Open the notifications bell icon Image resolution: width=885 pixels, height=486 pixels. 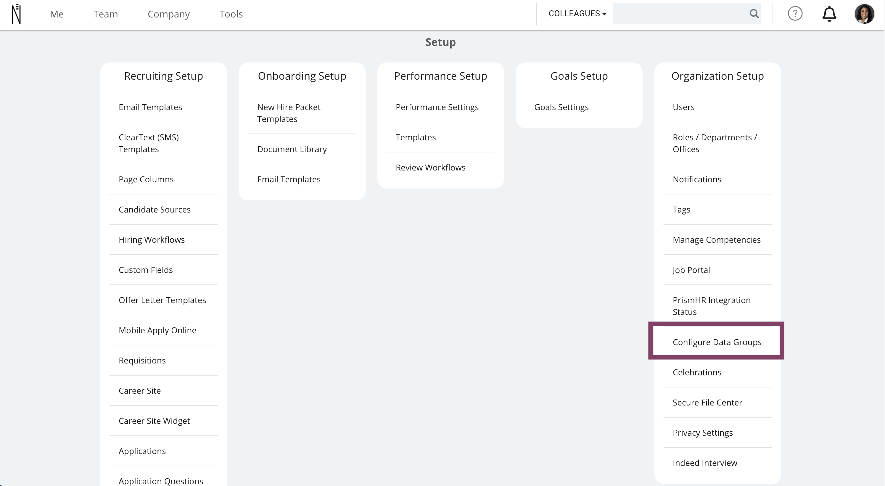coord(829,14)
